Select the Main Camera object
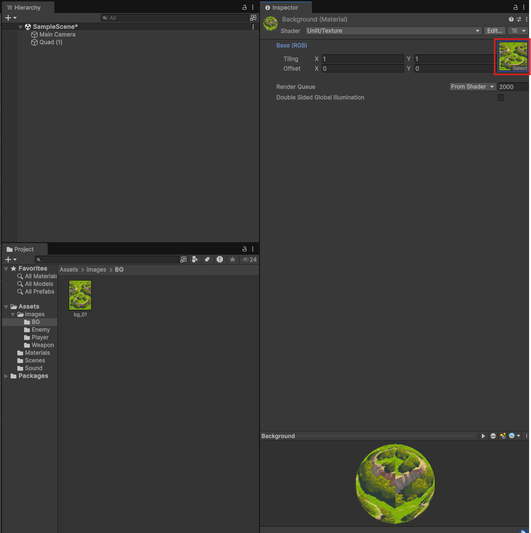Image resolution: width=531 pixels, height=533 pixels. [57, 34]
